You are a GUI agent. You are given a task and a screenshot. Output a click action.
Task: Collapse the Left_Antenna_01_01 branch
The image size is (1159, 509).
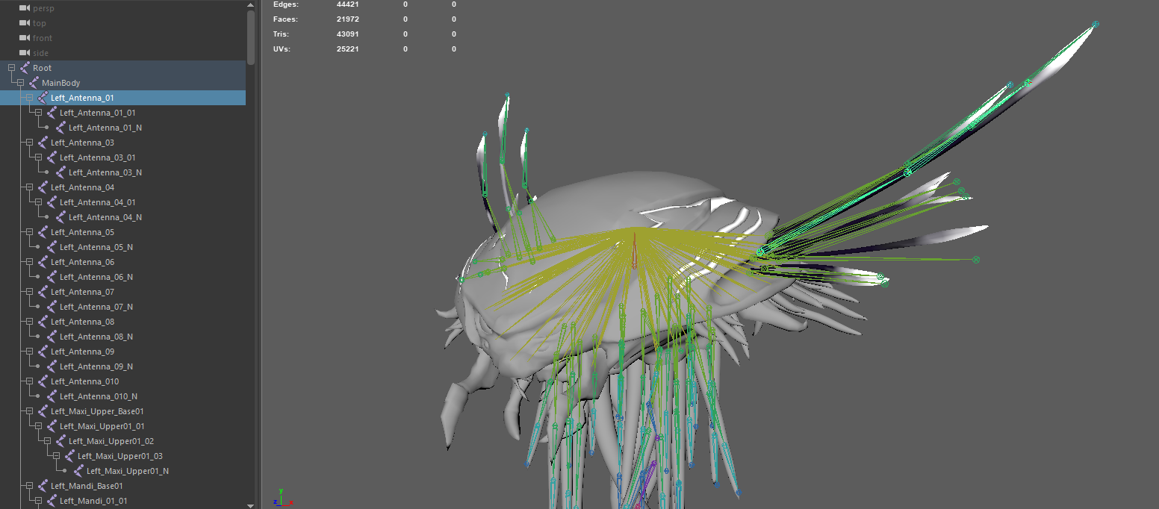click(x=38, y=113)
